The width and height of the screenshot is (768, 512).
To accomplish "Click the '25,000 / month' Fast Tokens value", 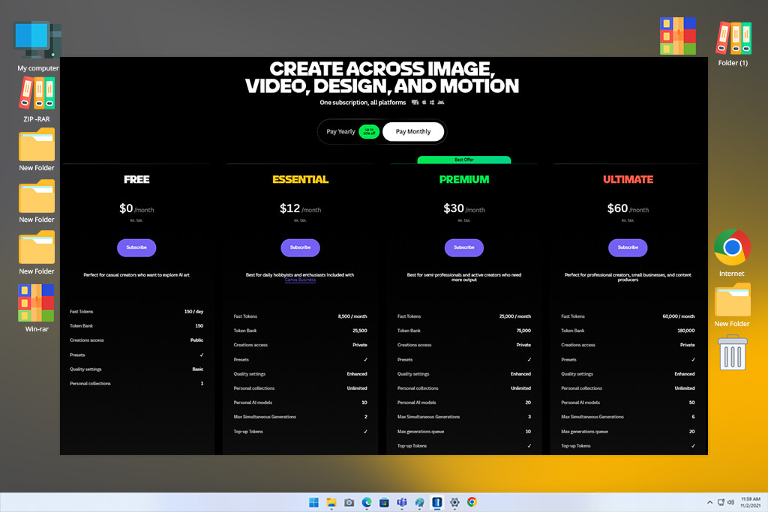I will click(514, 316).
